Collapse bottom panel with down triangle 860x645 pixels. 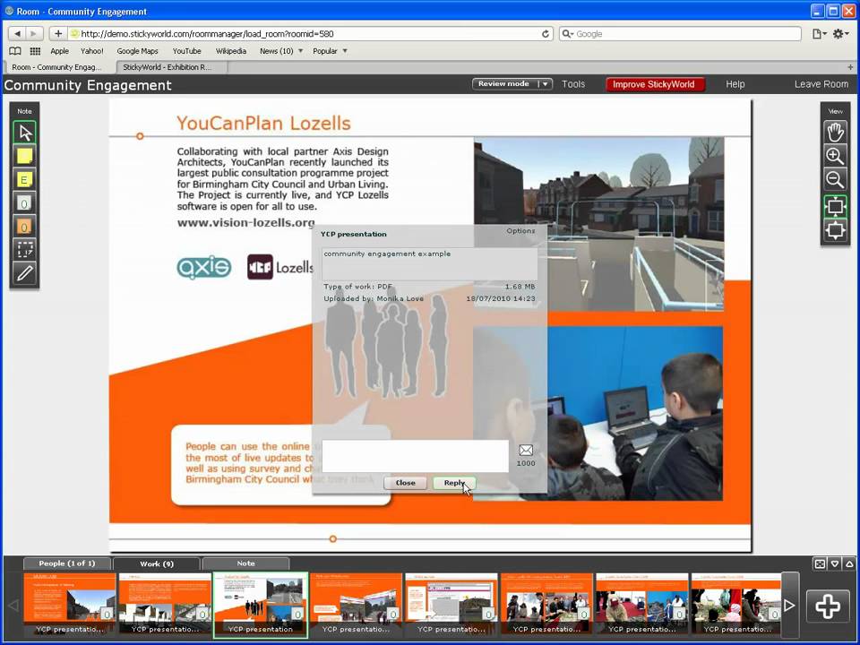point(835,563)
